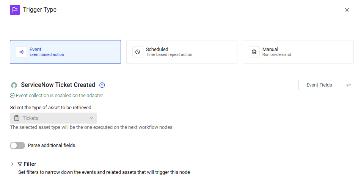The width and height of the screenshot is (358, 178).
Task: Click the swap arrows icon beside Event Fields
Action: 349,85
